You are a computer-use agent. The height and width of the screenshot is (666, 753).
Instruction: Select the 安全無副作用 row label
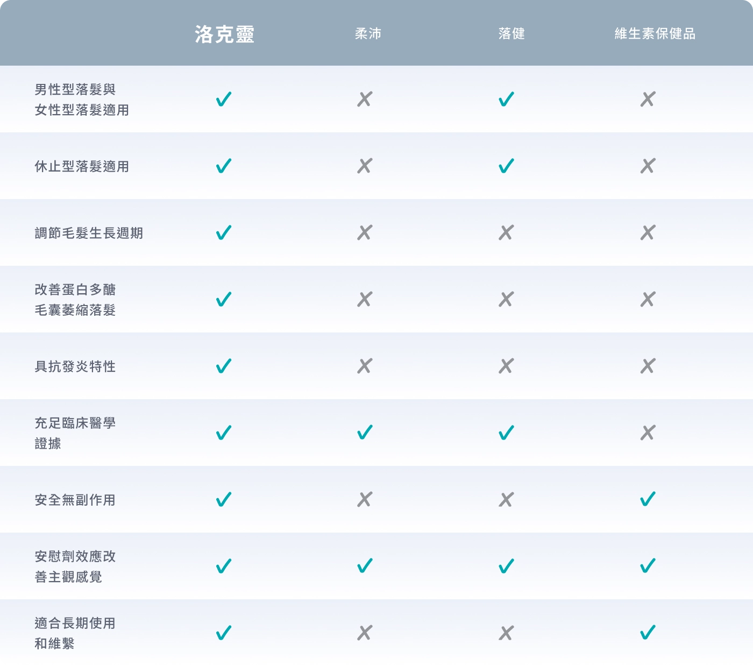click(75, 500)
